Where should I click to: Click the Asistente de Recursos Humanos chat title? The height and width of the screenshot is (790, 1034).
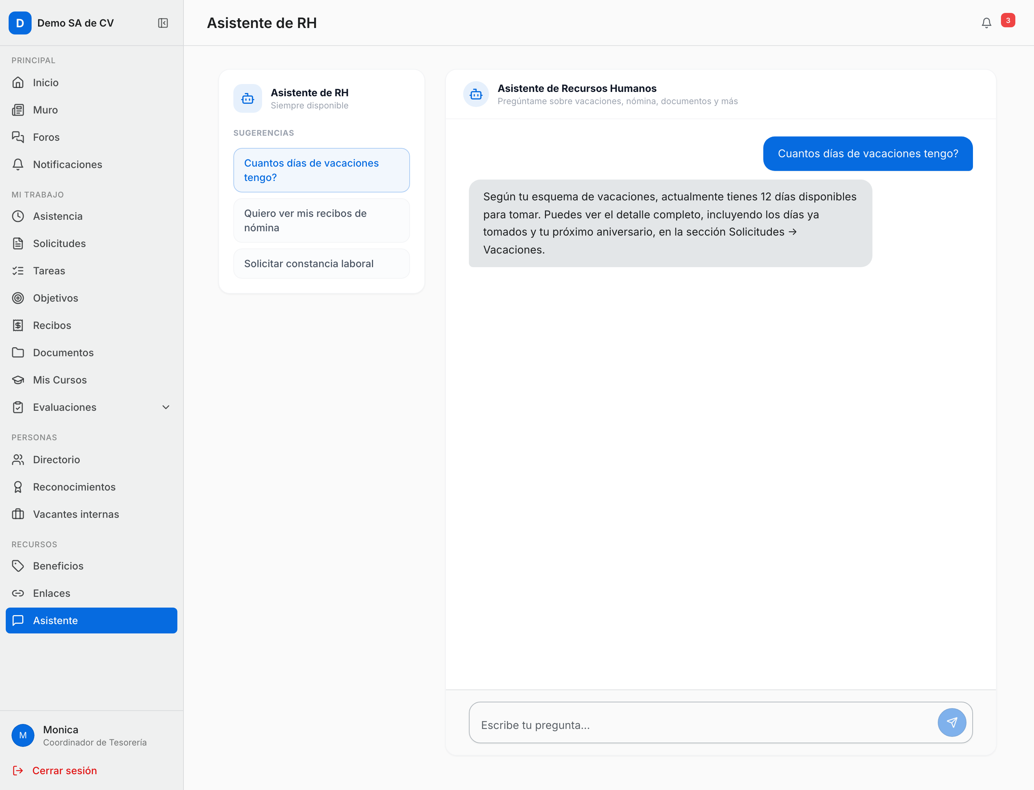577,88
